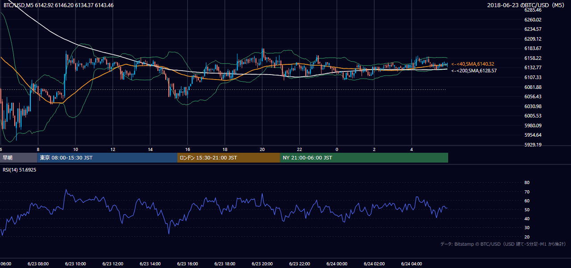Viewport: 571px width, 268px height.
Task: Click price axis value 6158.22
Action: 533,58
